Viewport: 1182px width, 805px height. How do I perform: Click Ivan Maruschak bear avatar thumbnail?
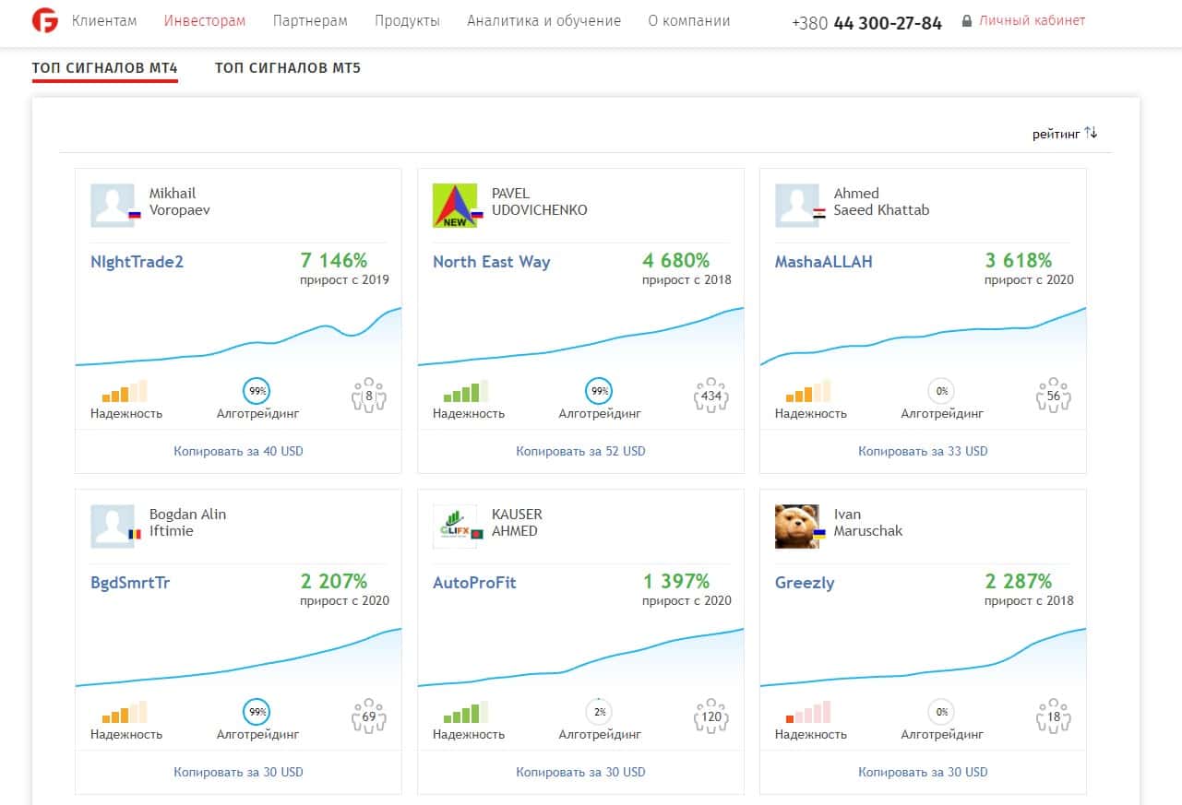[x=797, y=527]
